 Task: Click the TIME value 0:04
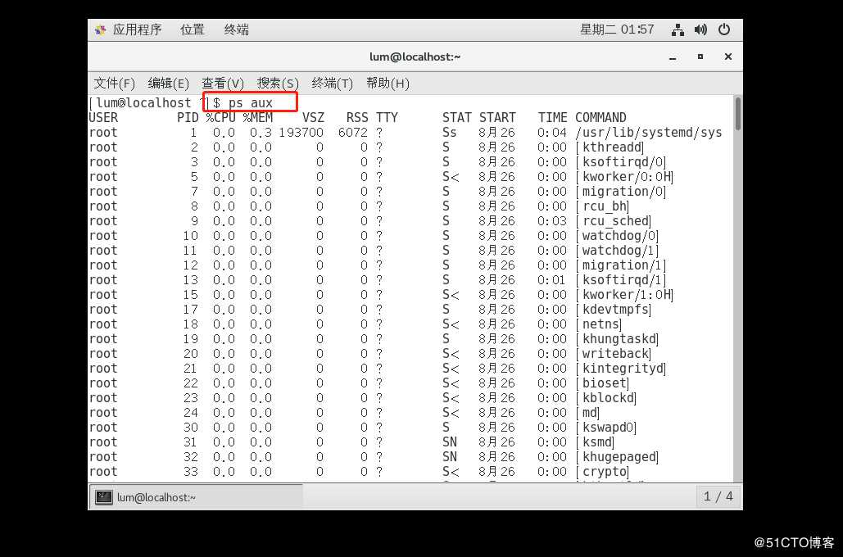click(x=552, y=133)
